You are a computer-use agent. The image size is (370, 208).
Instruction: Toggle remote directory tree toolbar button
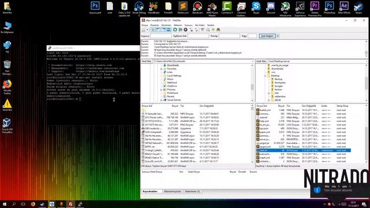163,30
